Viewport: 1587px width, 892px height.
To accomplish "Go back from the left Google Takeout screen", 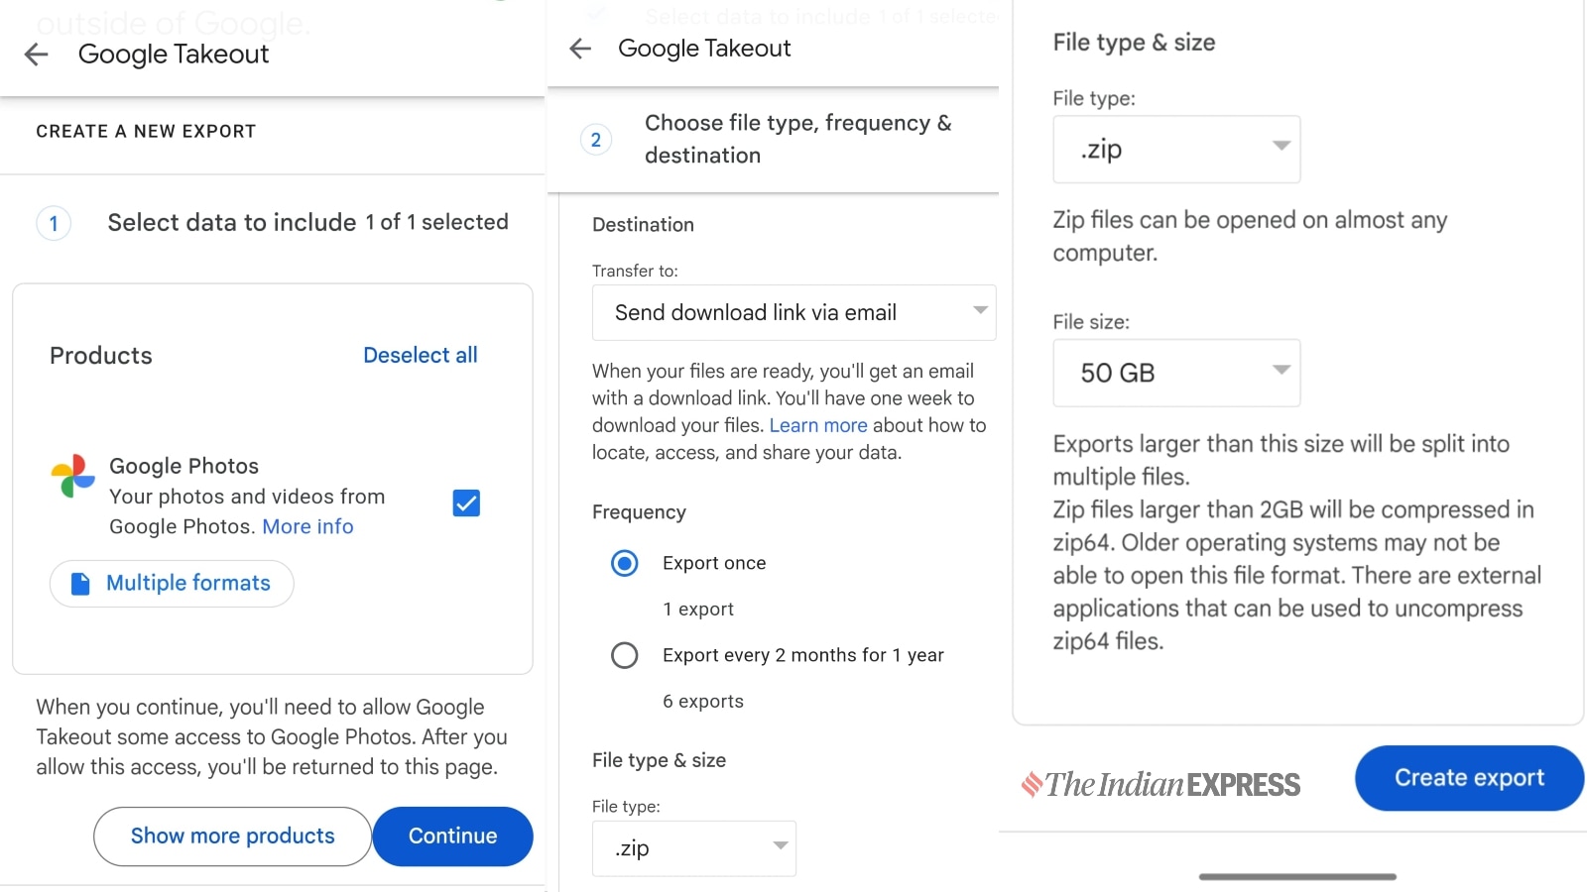I will [x=37, y=55].
